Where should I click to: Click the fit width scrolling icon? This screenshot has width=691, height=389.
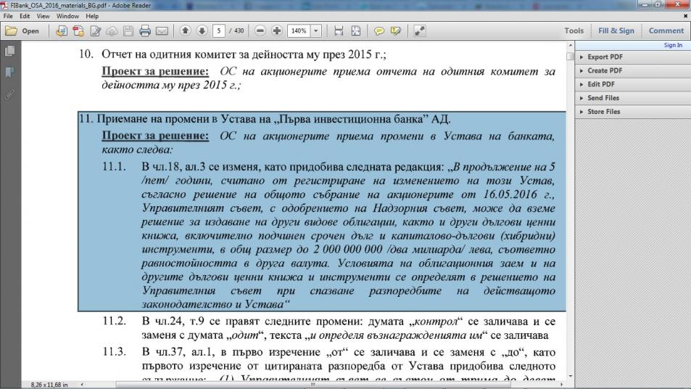(339, 31)
